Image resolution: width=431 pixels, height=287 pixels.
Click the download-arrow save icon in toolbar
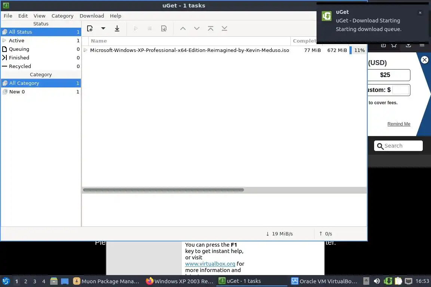coord(117,28)
